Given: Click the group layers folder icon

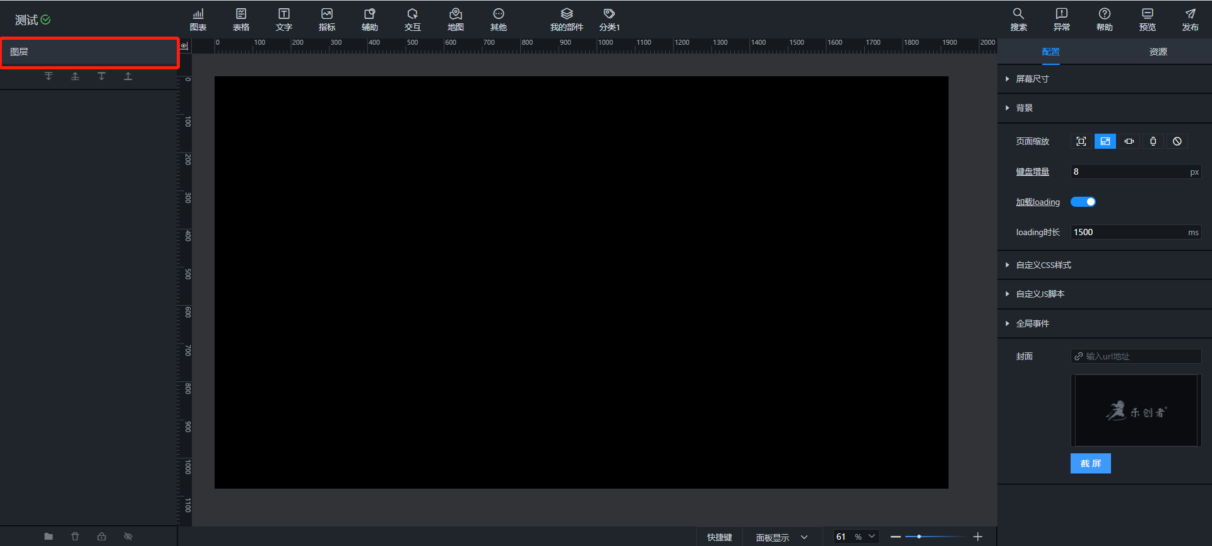Looking at the screenshot, I should (x=49, y=537).
